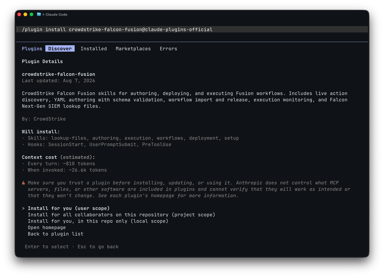Click the plugin description paragraph
The height and width of the screenshot is (277, 384).
pyautogui.click(x=185, y=100)
